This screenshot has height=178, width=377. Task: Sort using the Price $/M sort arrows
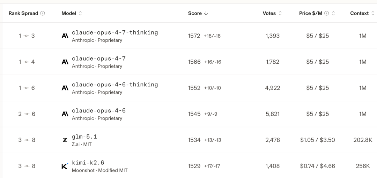click(x=333, y=14)
